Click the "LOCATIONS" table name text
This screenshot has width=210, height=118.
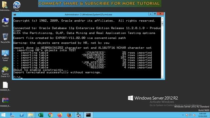95,65
